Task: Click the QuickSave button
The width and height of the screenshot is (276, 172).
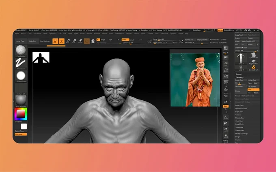Action: point(197,30)
